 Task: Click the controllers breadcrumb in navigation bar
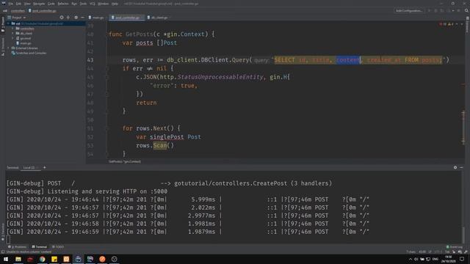(x=18, y=11)
